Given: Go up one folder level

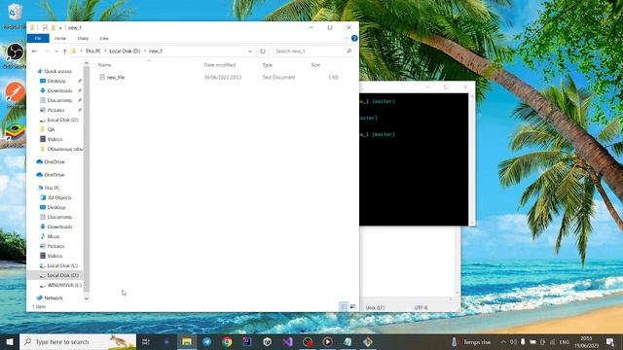Looking at the screenshot, I should point(65,52).
